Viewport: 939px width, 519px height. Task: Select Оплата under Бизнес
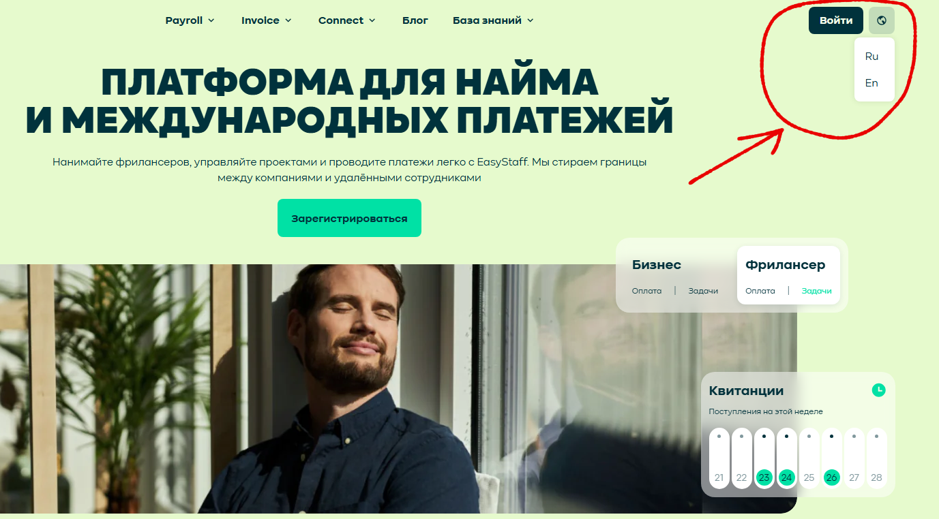tap(646, 291)
